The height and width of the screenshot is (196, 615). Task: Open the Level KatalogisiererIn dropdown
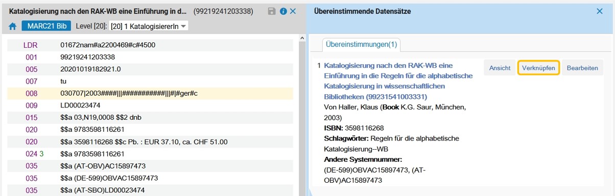coord(149,26)
